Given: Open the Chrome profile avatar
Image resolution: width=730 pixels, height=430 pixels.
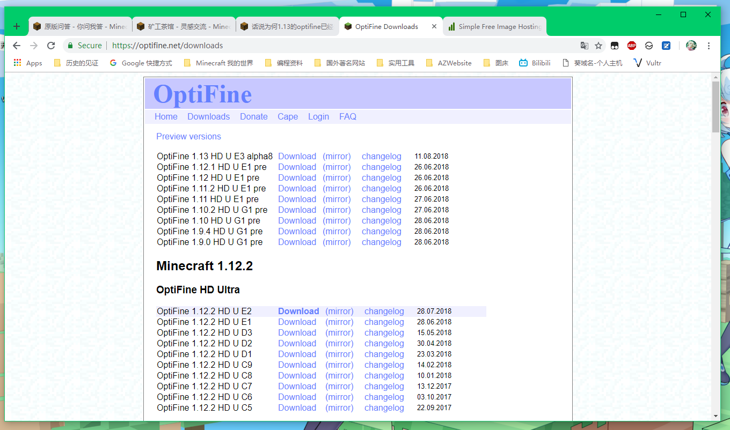Looking at the screenshot, I should [691, 46].
